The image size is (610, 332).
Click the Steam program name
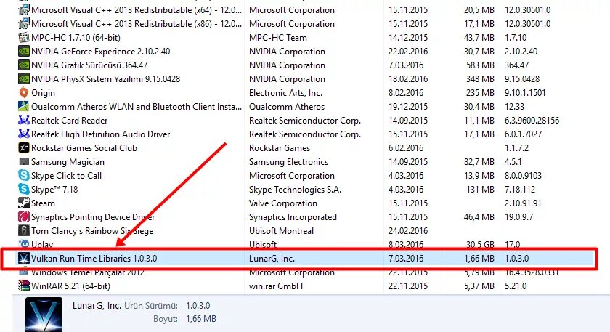43,203
